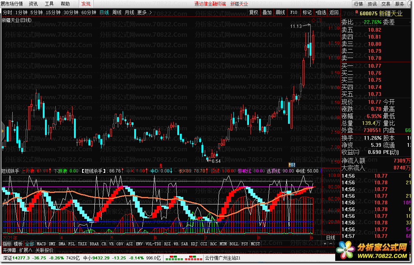Image resolution: width=414 pixels, height=265 pixels.
Task: Select the 30分钟 period
Action: 71,12
